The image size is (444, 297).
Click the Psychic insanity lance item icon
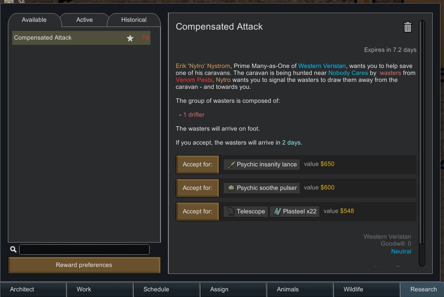[231, 165]
